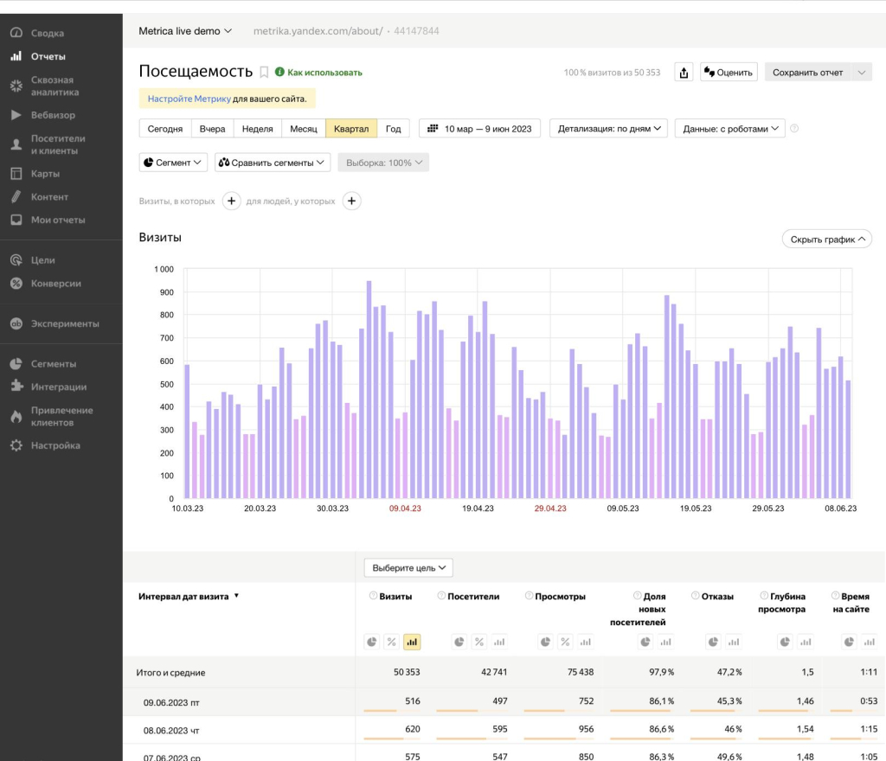Viewport: 886px width, 761px height.
Task: Open the 'Сравнить сегменты' dropdown
Action: [272, 163]
